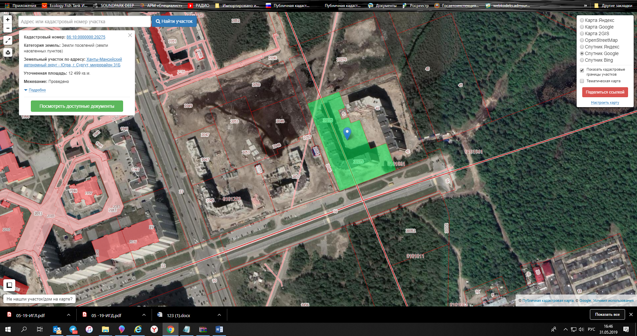Image resolution: width=637 pixels, height=336 pixels.
Task: Close the parcel info panel
Action: 130,35
